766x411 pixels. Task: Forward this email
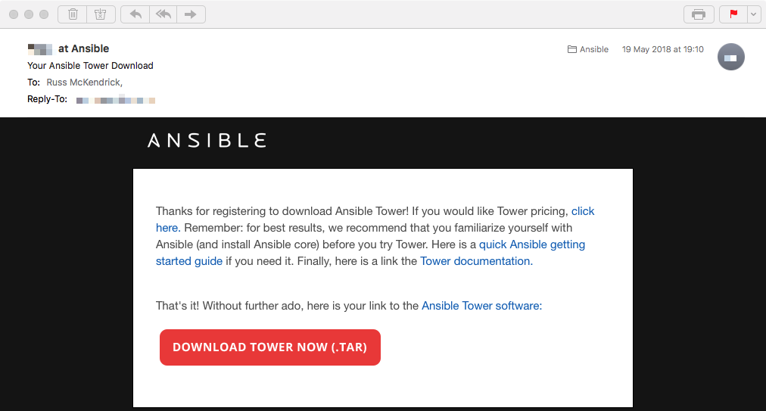tap(191, 14)
